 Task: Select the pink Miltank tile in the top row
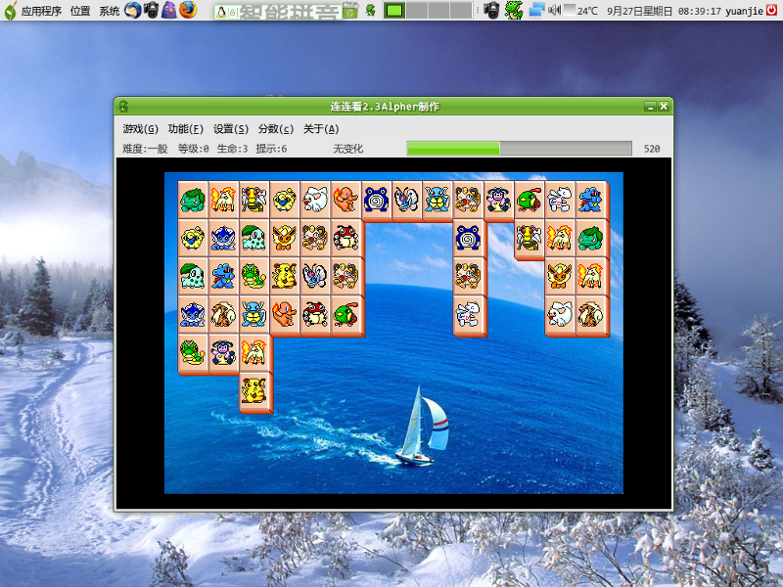(x=498, y=200)
